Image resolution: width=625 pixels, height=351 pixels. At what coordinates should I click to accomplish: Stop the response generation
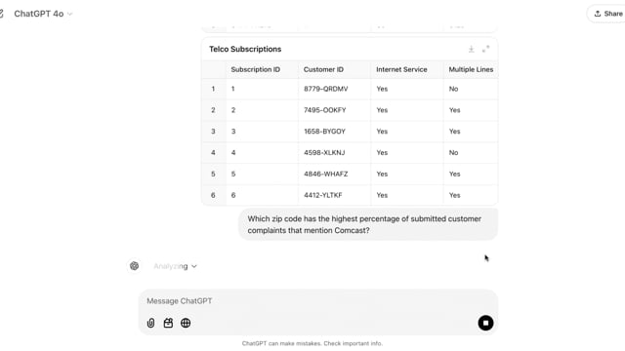(x=485, y=323)
